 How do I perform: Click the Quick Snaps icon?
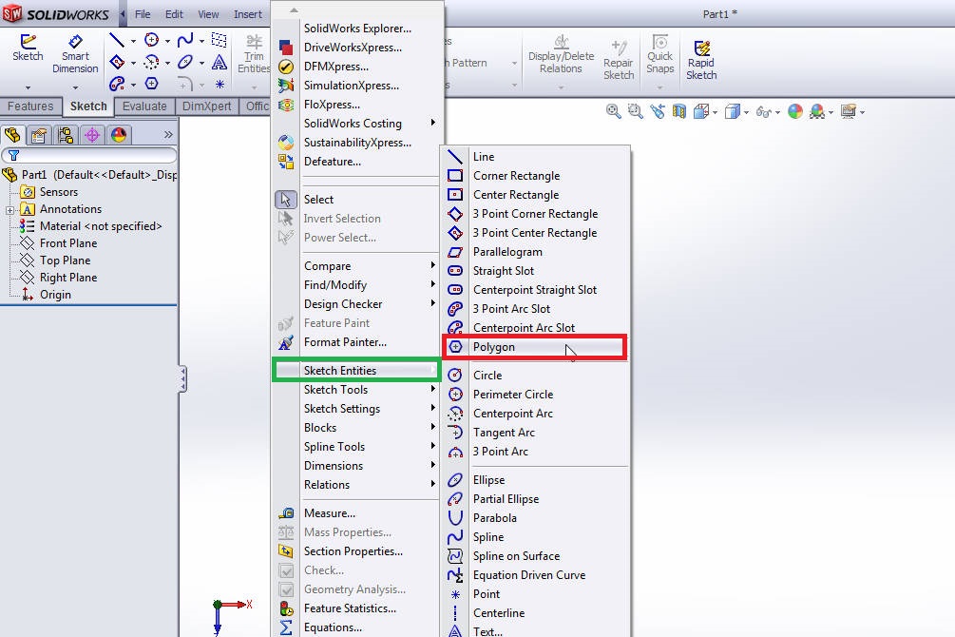tap(659, 54)
